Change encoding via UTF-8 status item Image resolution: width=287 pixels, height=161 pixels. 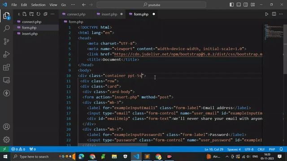click(x=249, y=149)
